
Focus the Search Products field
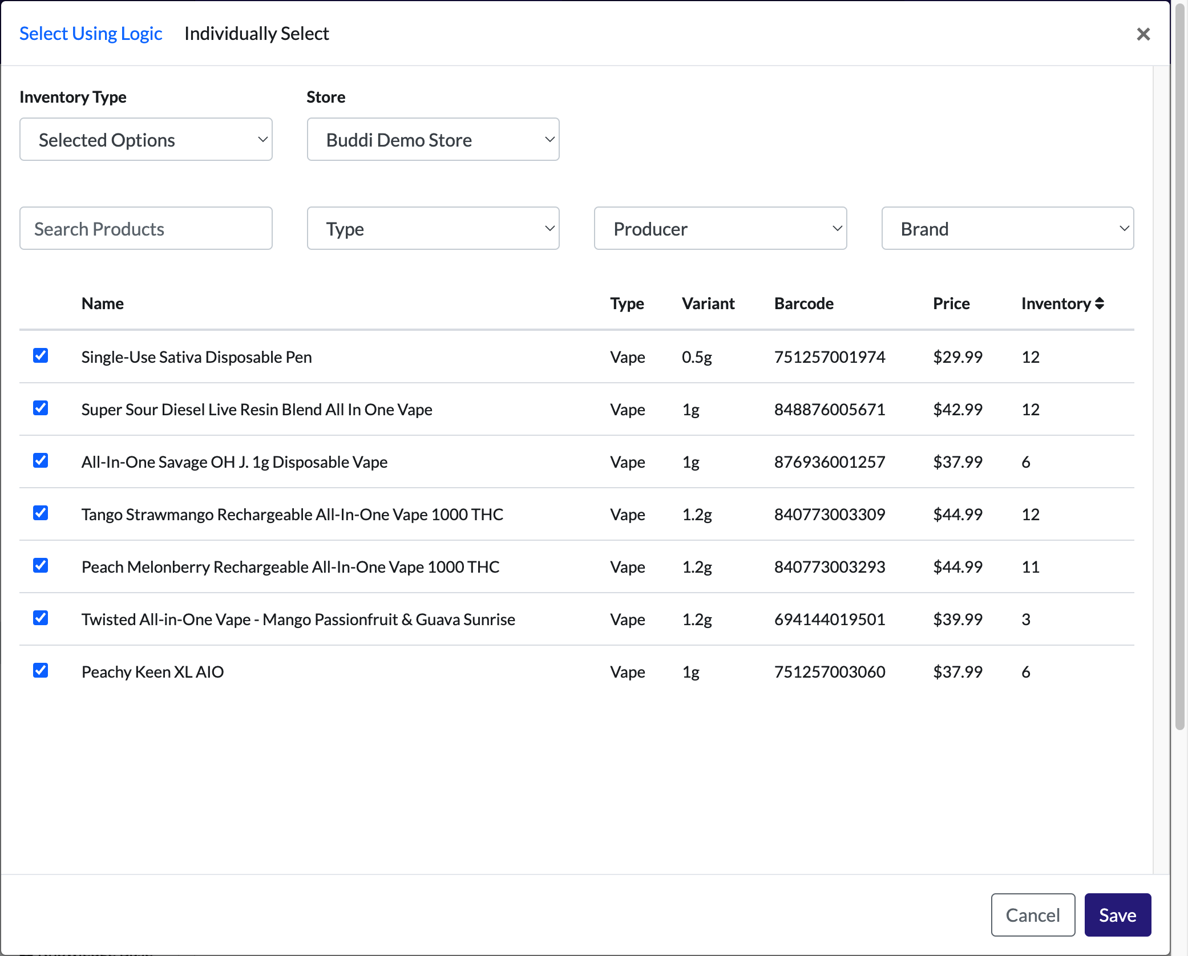coord(146,229)
